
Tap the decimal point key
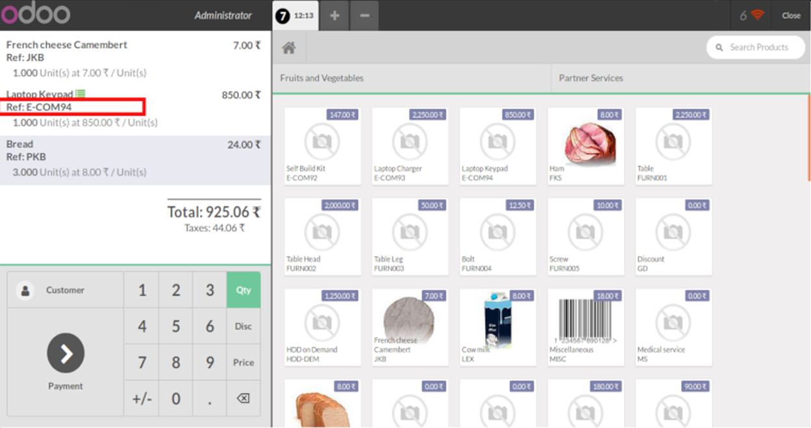(210, 398)
